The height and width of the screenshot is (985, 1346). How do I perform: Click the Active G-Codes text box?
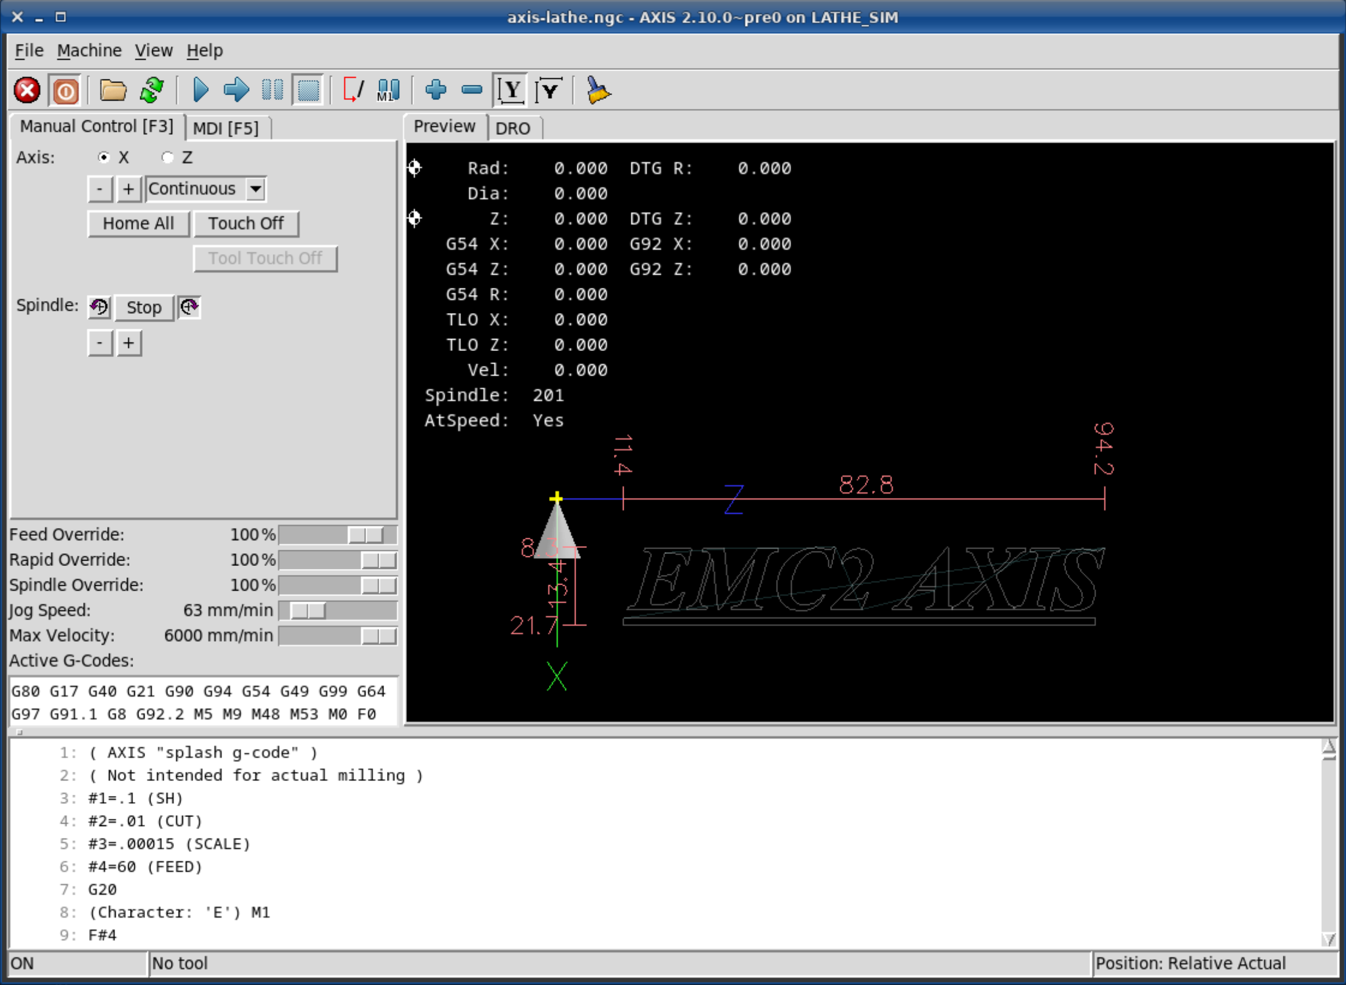pos(203,702)
